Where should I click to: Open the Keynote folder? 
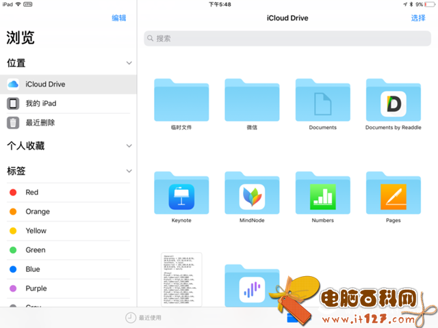[x=181, y=193]
